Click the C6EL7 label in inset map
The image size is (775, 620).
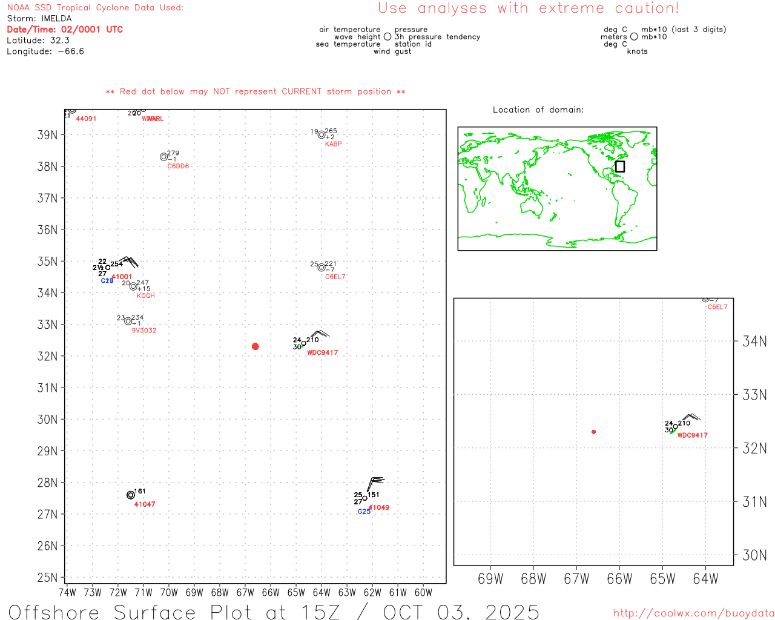point(717,307)
